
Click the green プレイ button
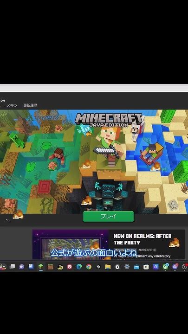point(108,216)
